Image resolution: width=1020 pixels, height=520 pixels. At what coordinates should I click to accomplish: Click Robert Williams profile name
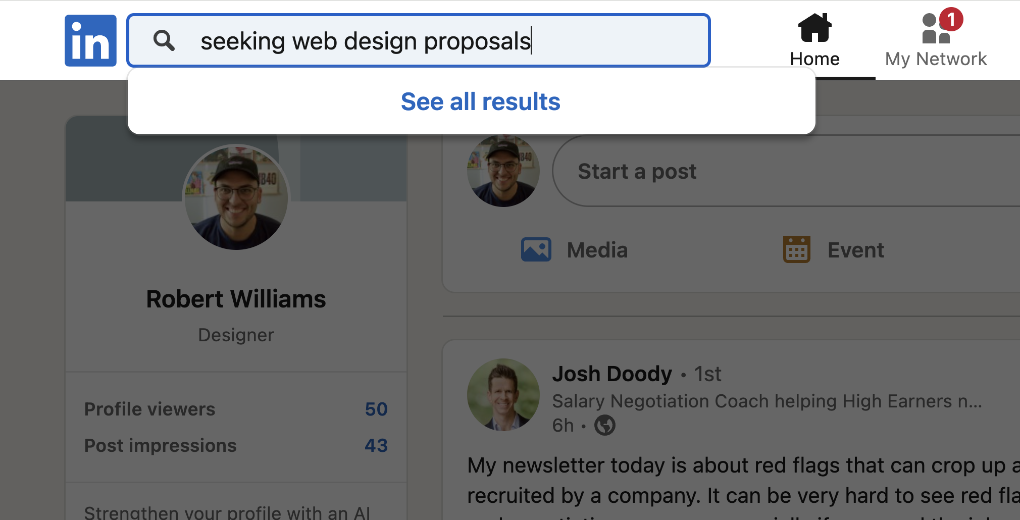(235, 298)
